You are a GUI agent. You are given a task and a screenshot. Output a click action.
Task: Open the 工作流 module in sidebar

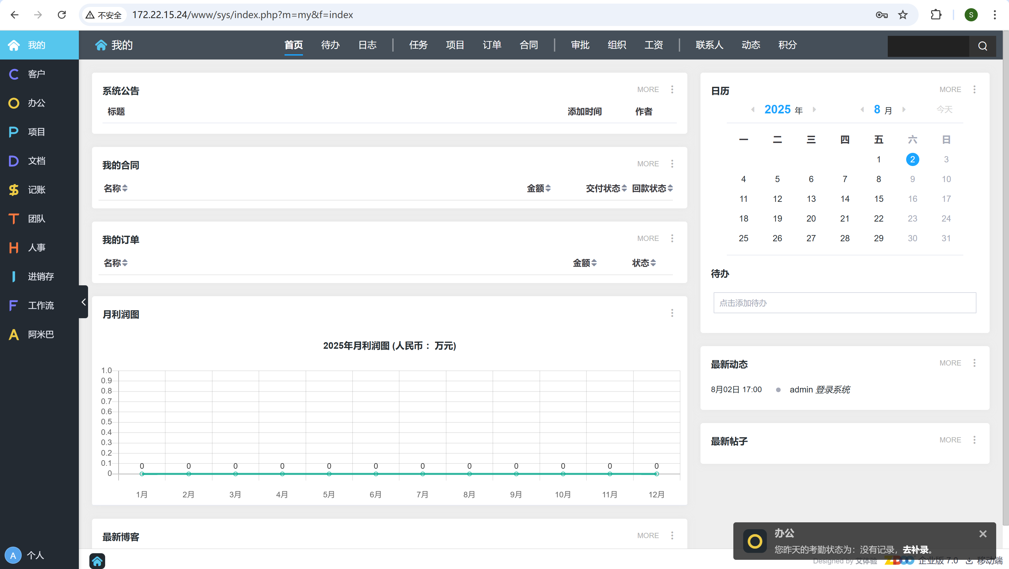(39, 306)
